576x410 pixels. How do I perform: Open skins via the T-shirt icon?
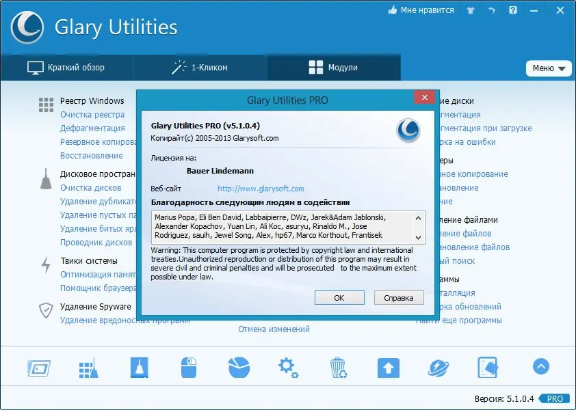point(471,10)
